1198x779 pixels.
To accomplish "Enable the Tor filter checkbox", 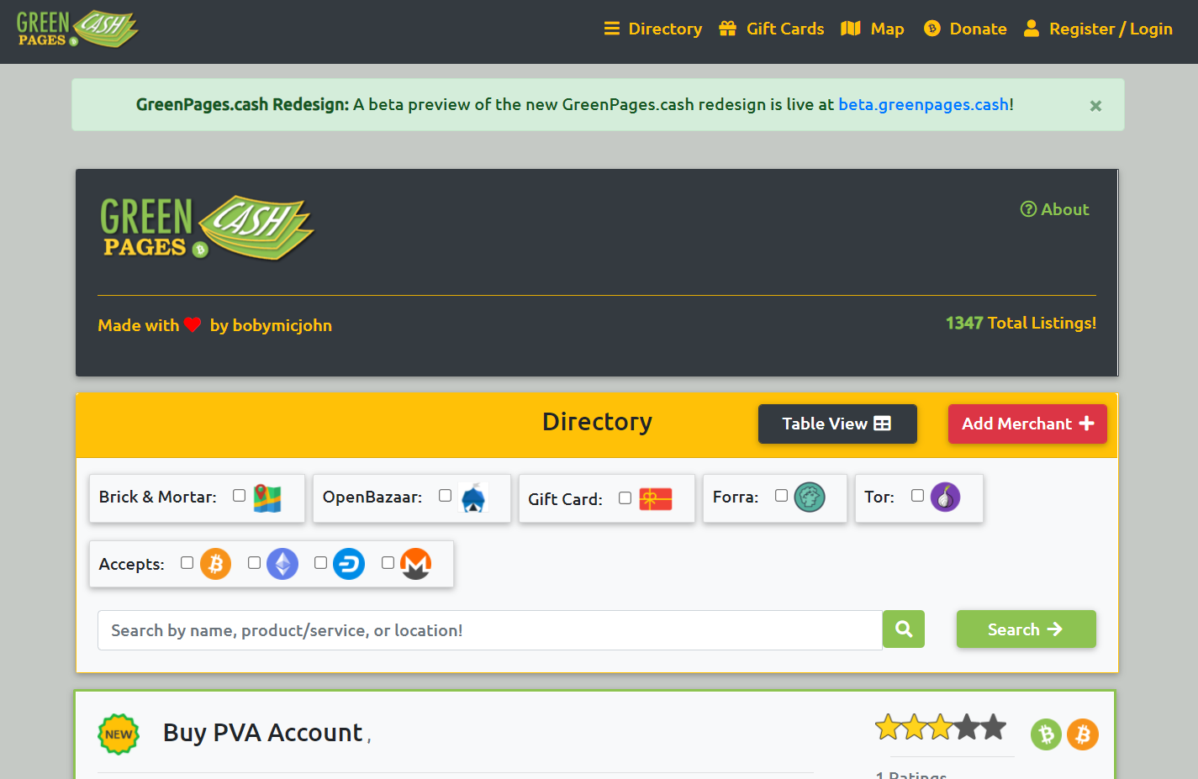I will 917,496.
